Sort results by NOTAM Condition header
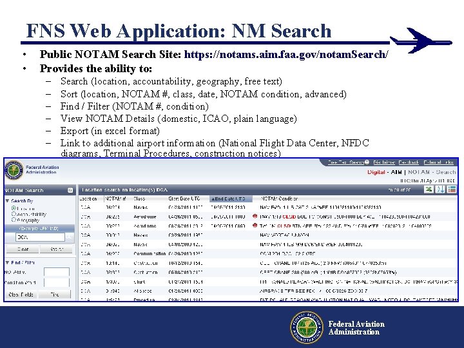Screen dimensions: 464x348 click(279, 198)
